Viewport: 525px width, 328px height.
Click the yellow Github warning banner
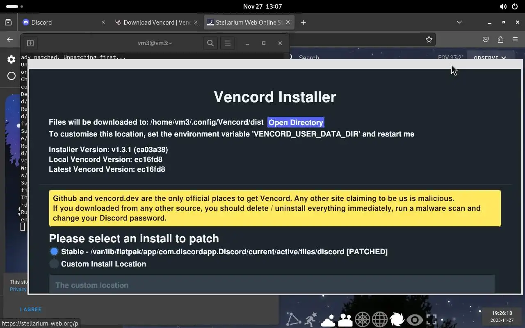(275, 208)
